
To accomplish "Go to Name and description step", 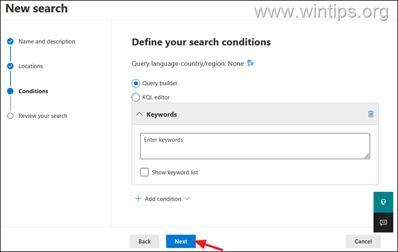I will [x=47, y=41].
